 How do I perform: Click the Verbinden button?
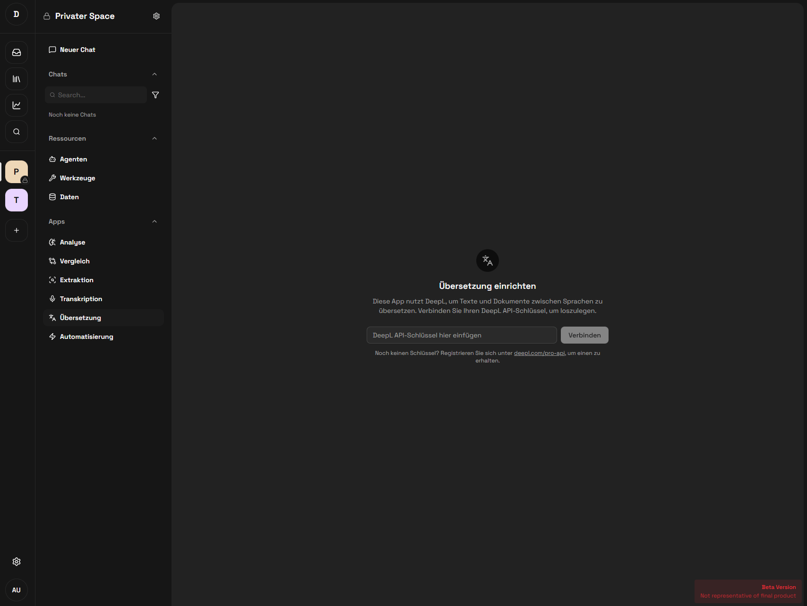[584, 335]
